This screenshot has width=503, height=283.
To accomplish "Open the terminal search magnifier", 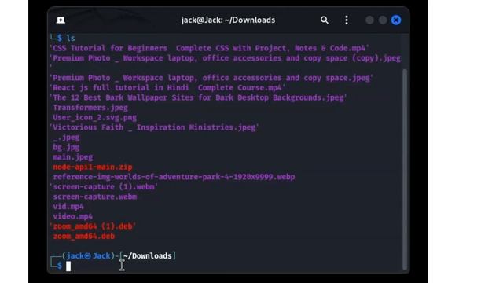I will (325, 20).
